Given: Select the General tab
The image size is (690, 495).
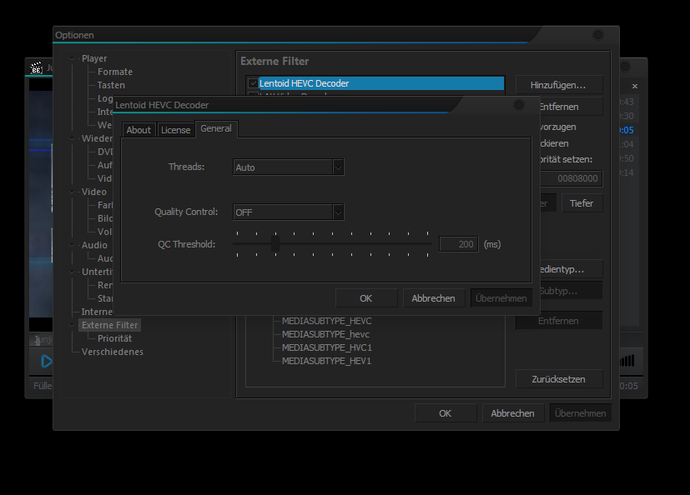Looking at the screenshot, I should pyautogui.click(x=216, y=128).
